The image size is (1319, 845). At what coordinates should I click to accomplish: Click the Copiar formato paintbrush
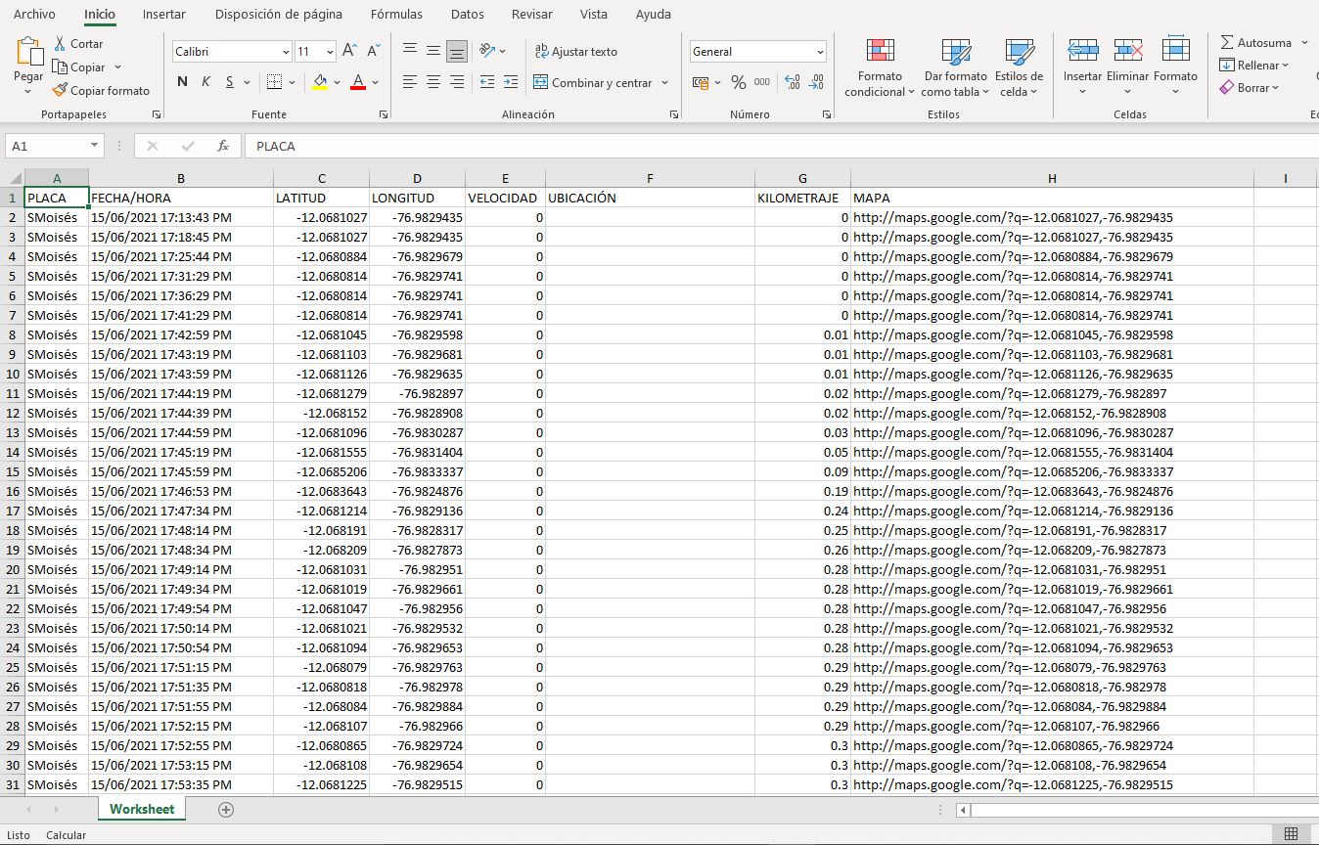coord(60,90)
